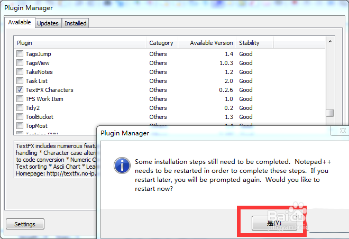The height and width of the screenshot is (239, 349).
Task: Select the ToolBucket plugin checkbox
Action: tap(20, 117)
